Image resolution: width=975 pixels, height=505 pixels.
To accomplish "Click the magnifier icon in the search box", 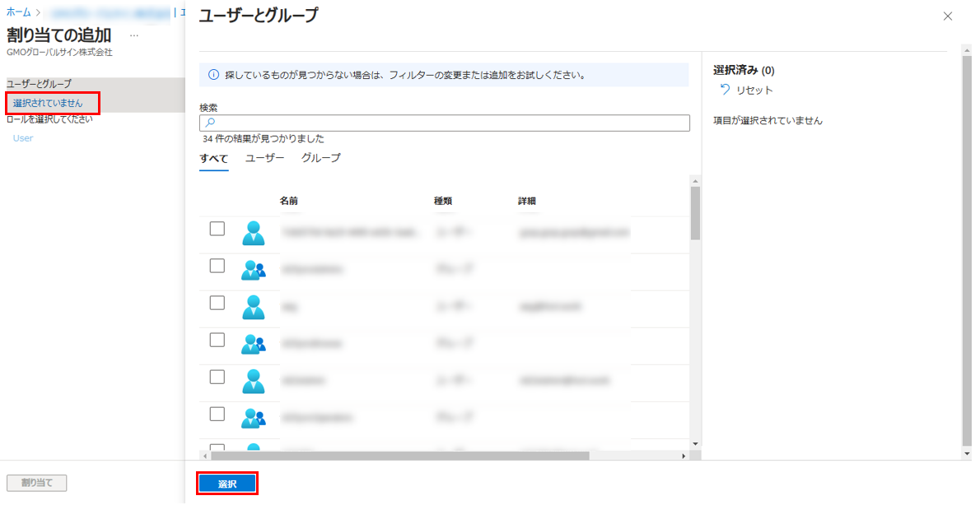I will [x=210, y=123].
